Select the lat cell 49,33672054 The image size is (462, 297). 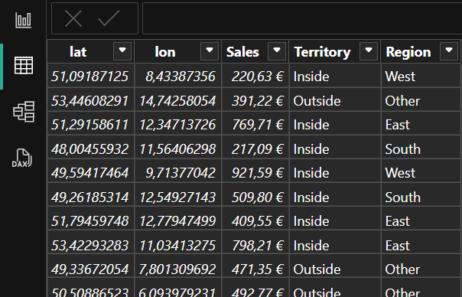pyautogui.click(x=91, y=269)
